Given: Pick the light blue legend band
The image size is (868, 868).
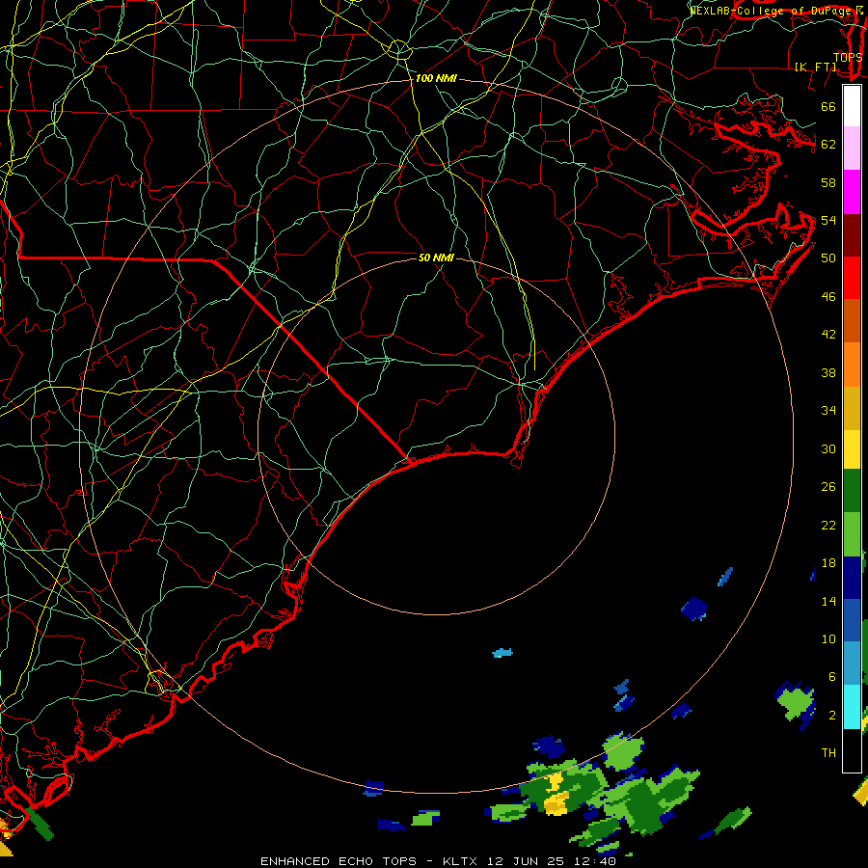Looking at the screenshot, I should click(852, 664).
